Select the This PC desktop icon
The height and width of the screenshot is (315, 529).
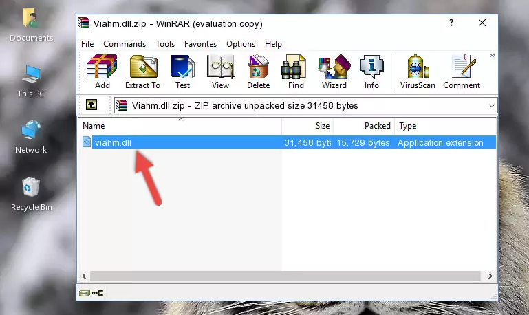[31, 81]
